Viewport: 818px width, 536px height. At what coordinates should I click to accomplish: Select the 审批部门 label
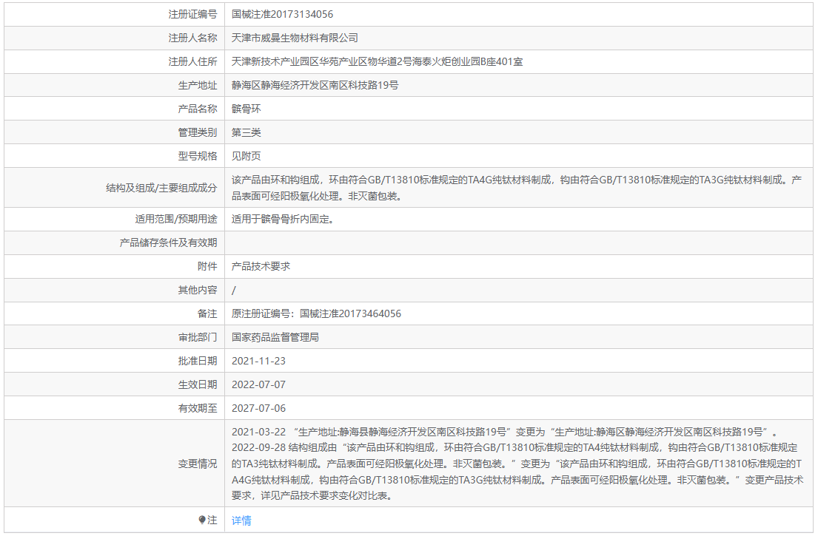pyautogui.click(x=197, y=338)
